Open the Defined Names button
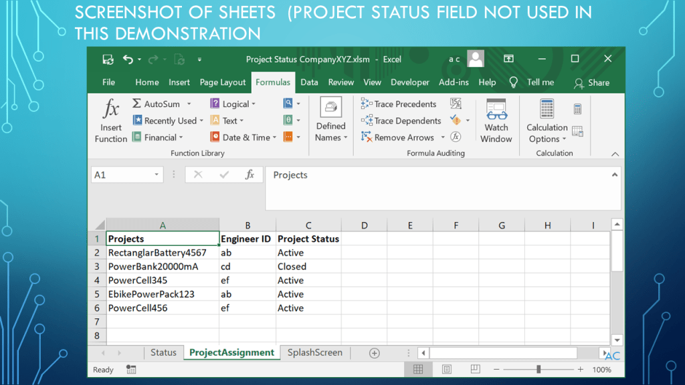Viewport: 685px width, 385px height. coord(330,120)
